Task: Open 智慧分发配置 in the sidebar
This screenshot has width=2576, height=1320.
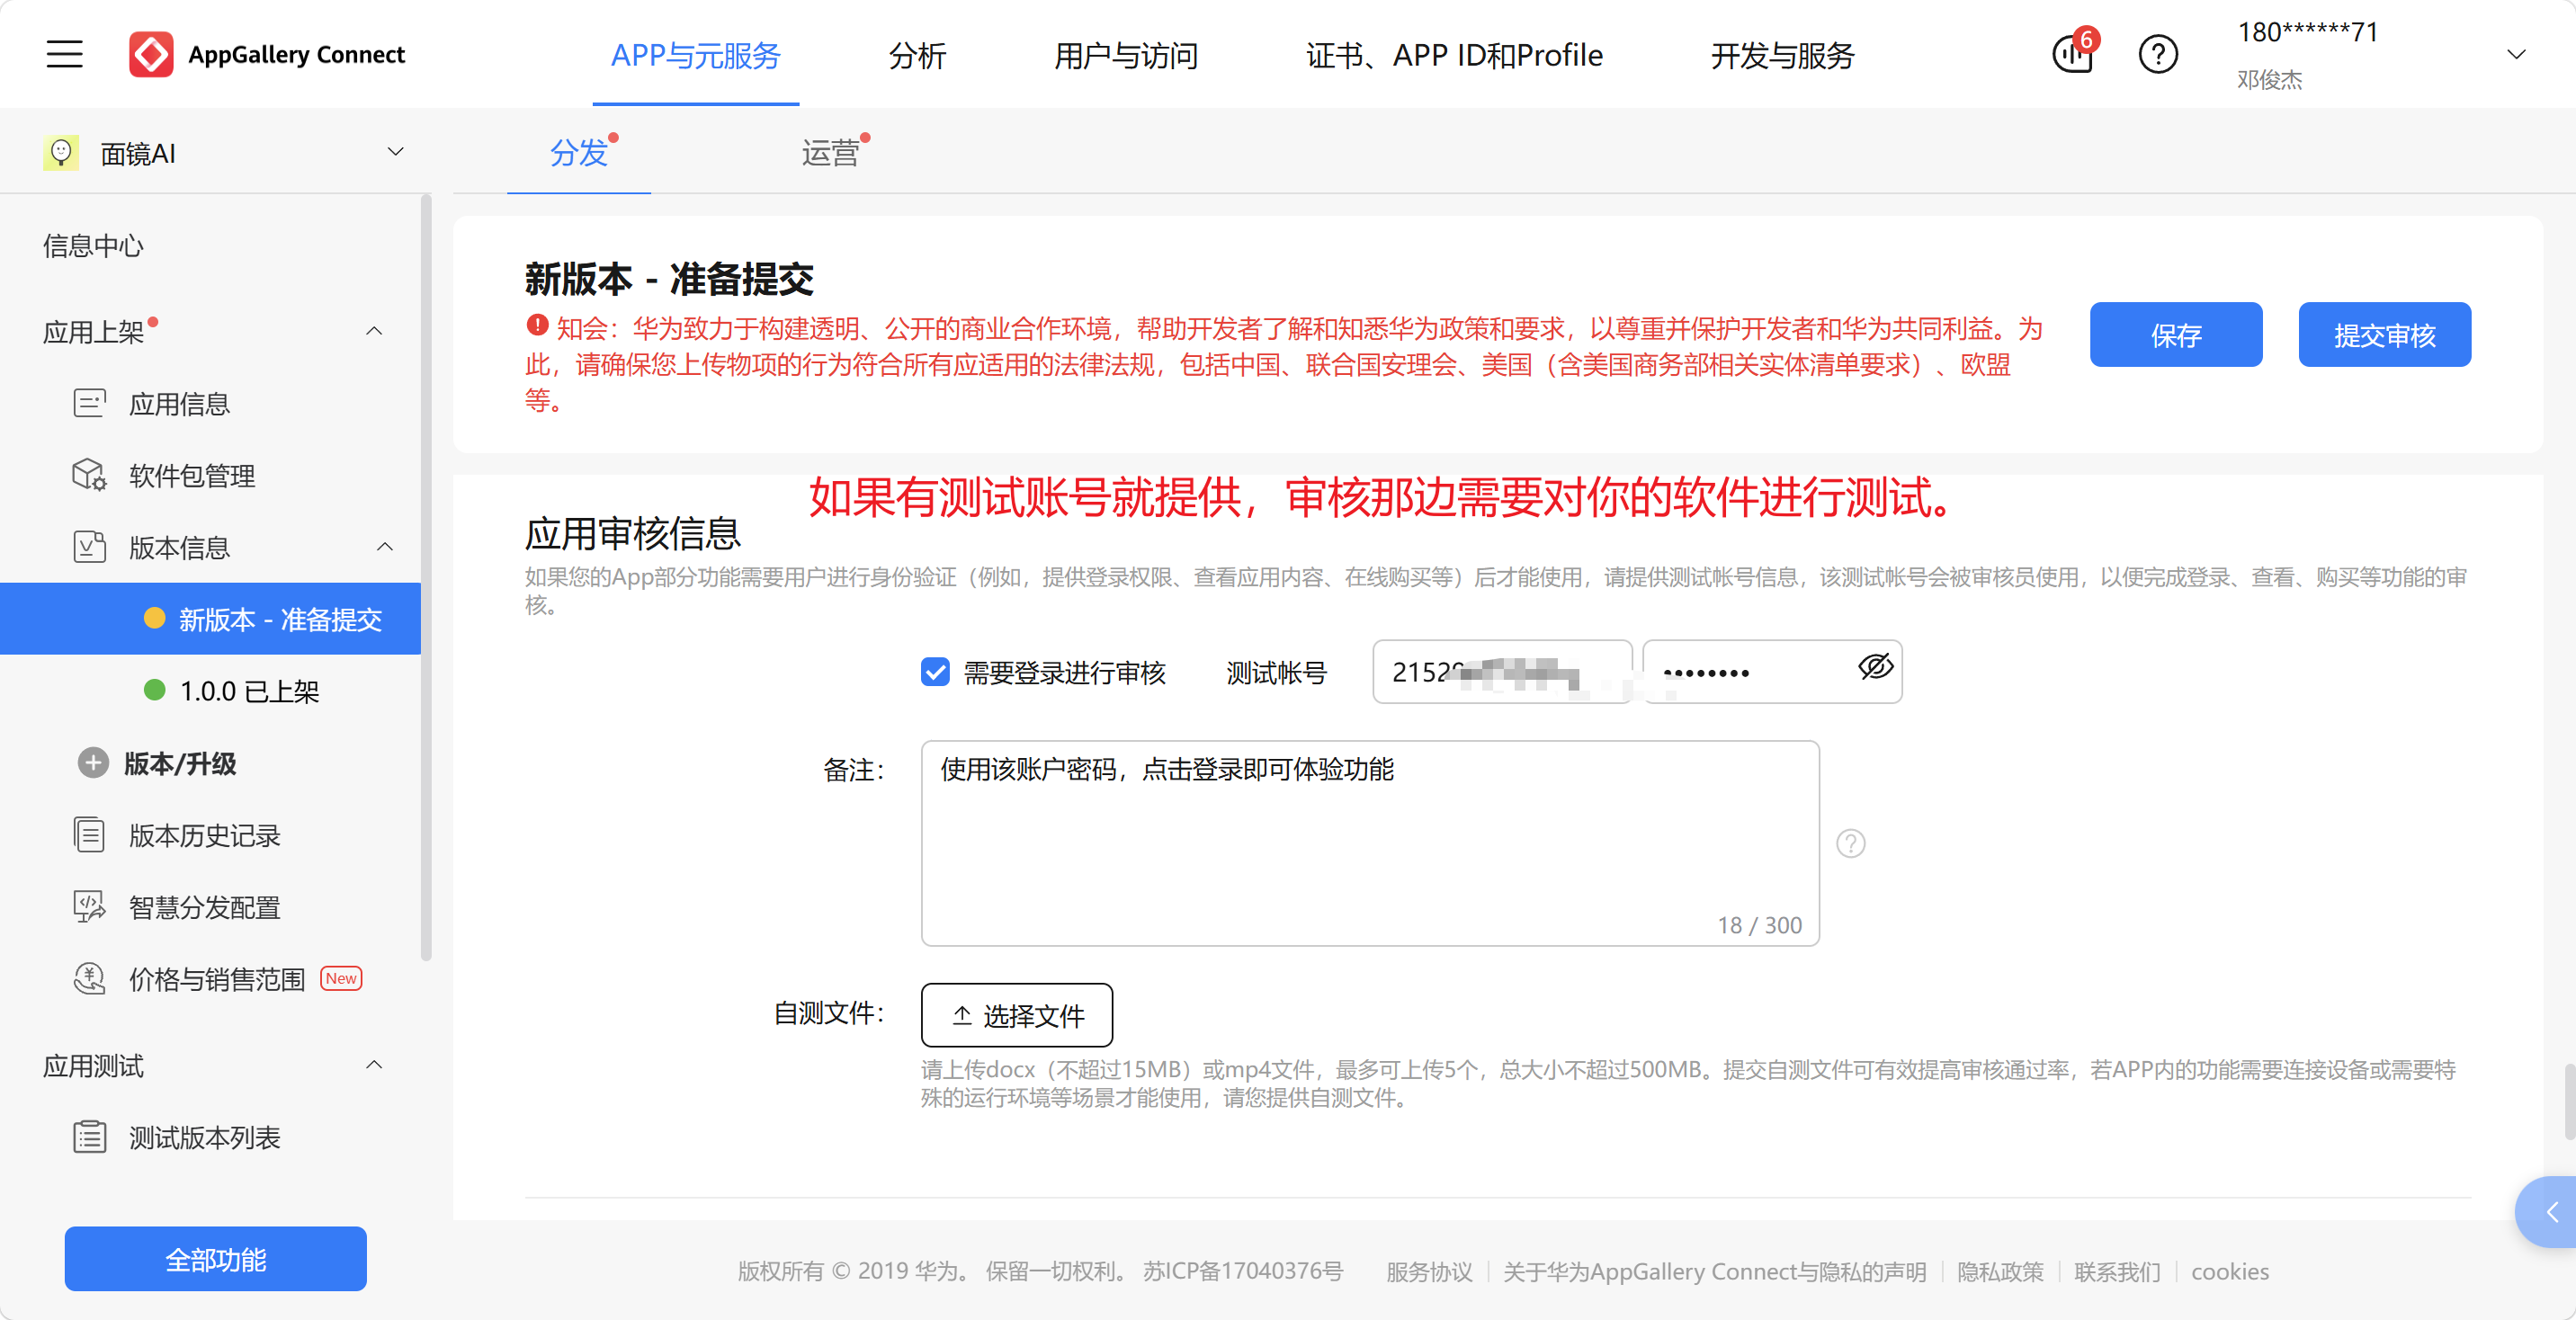Action: pos(204,907)
